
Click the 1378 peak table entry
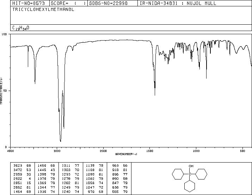pyautogui.click(x=46, y=178)
